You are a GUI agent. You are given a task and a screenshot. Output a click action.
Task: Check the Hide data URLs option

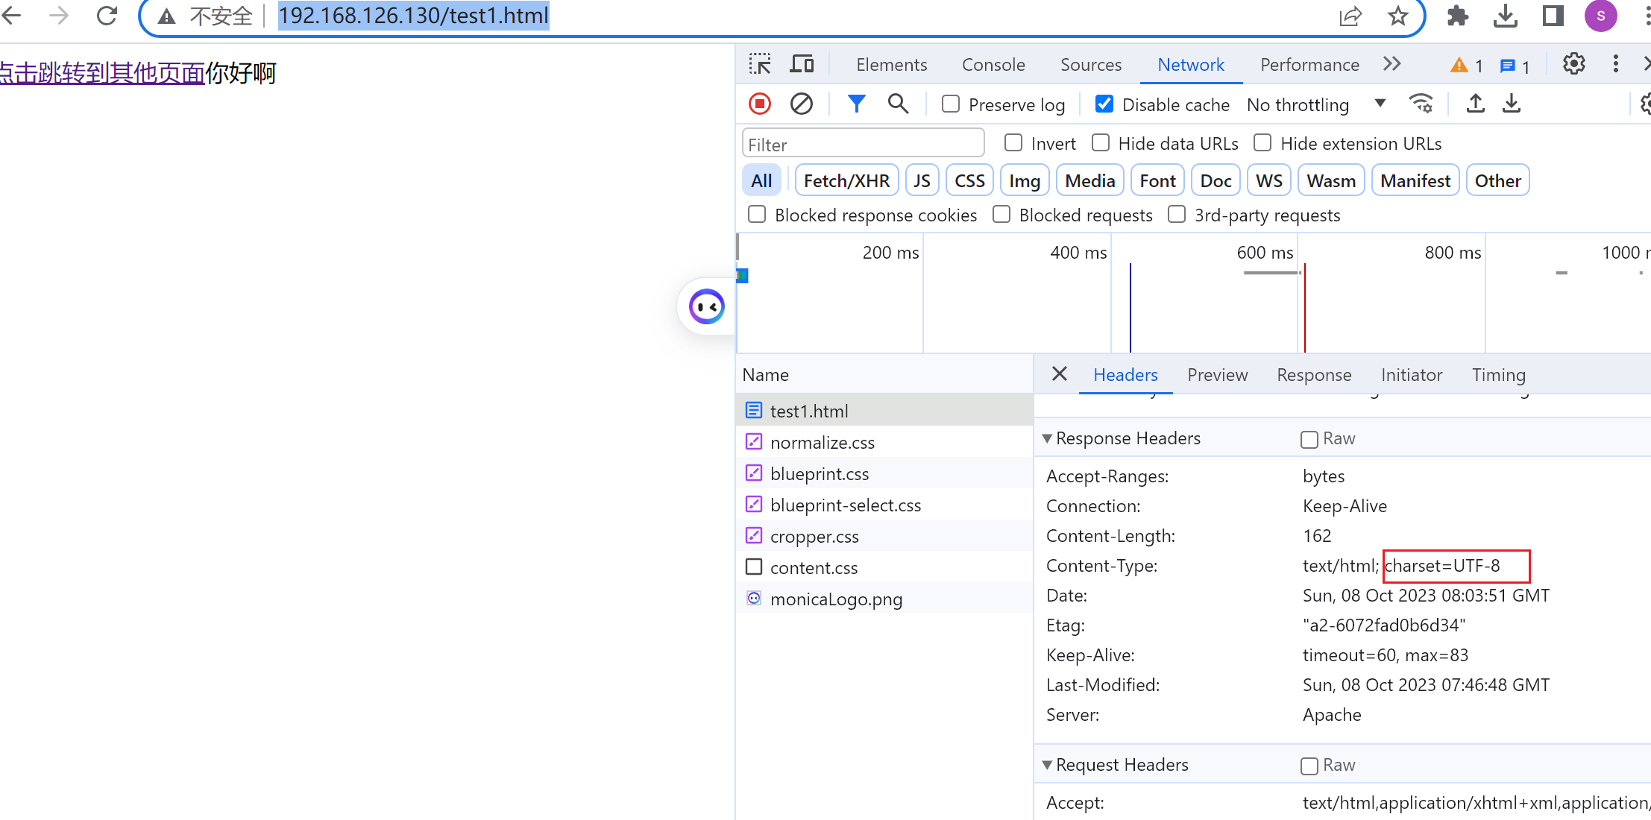(x=1101, y=142)
